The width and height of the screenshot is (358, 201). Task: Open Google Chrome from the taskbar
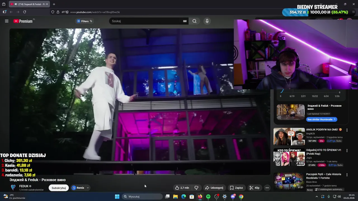(241, 197)
